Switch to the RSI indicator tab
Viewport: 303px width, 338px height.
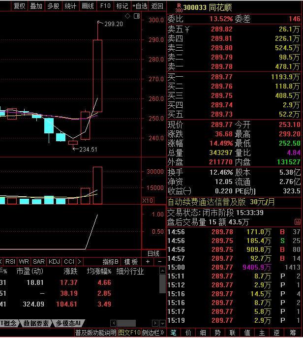10,262
